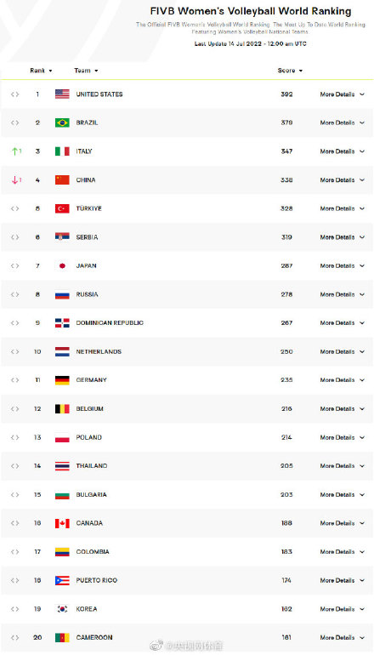
Task: Expand More Details for United States
Action: pos(343,94)
